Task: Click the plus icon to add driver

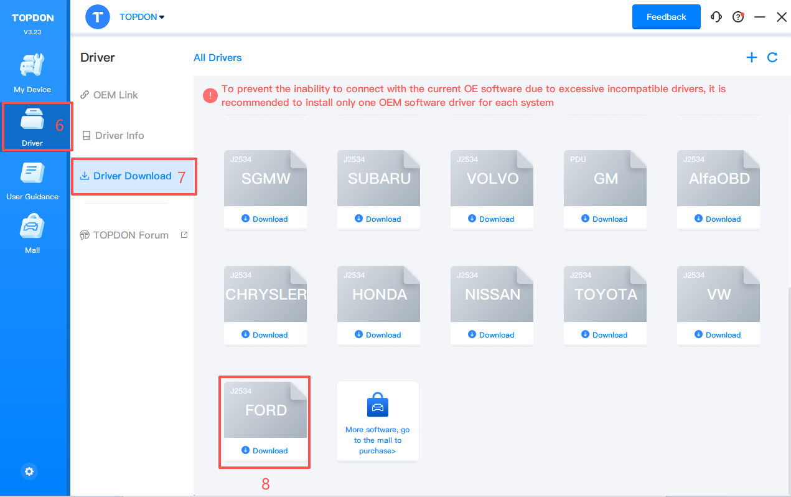Action: 752,57
